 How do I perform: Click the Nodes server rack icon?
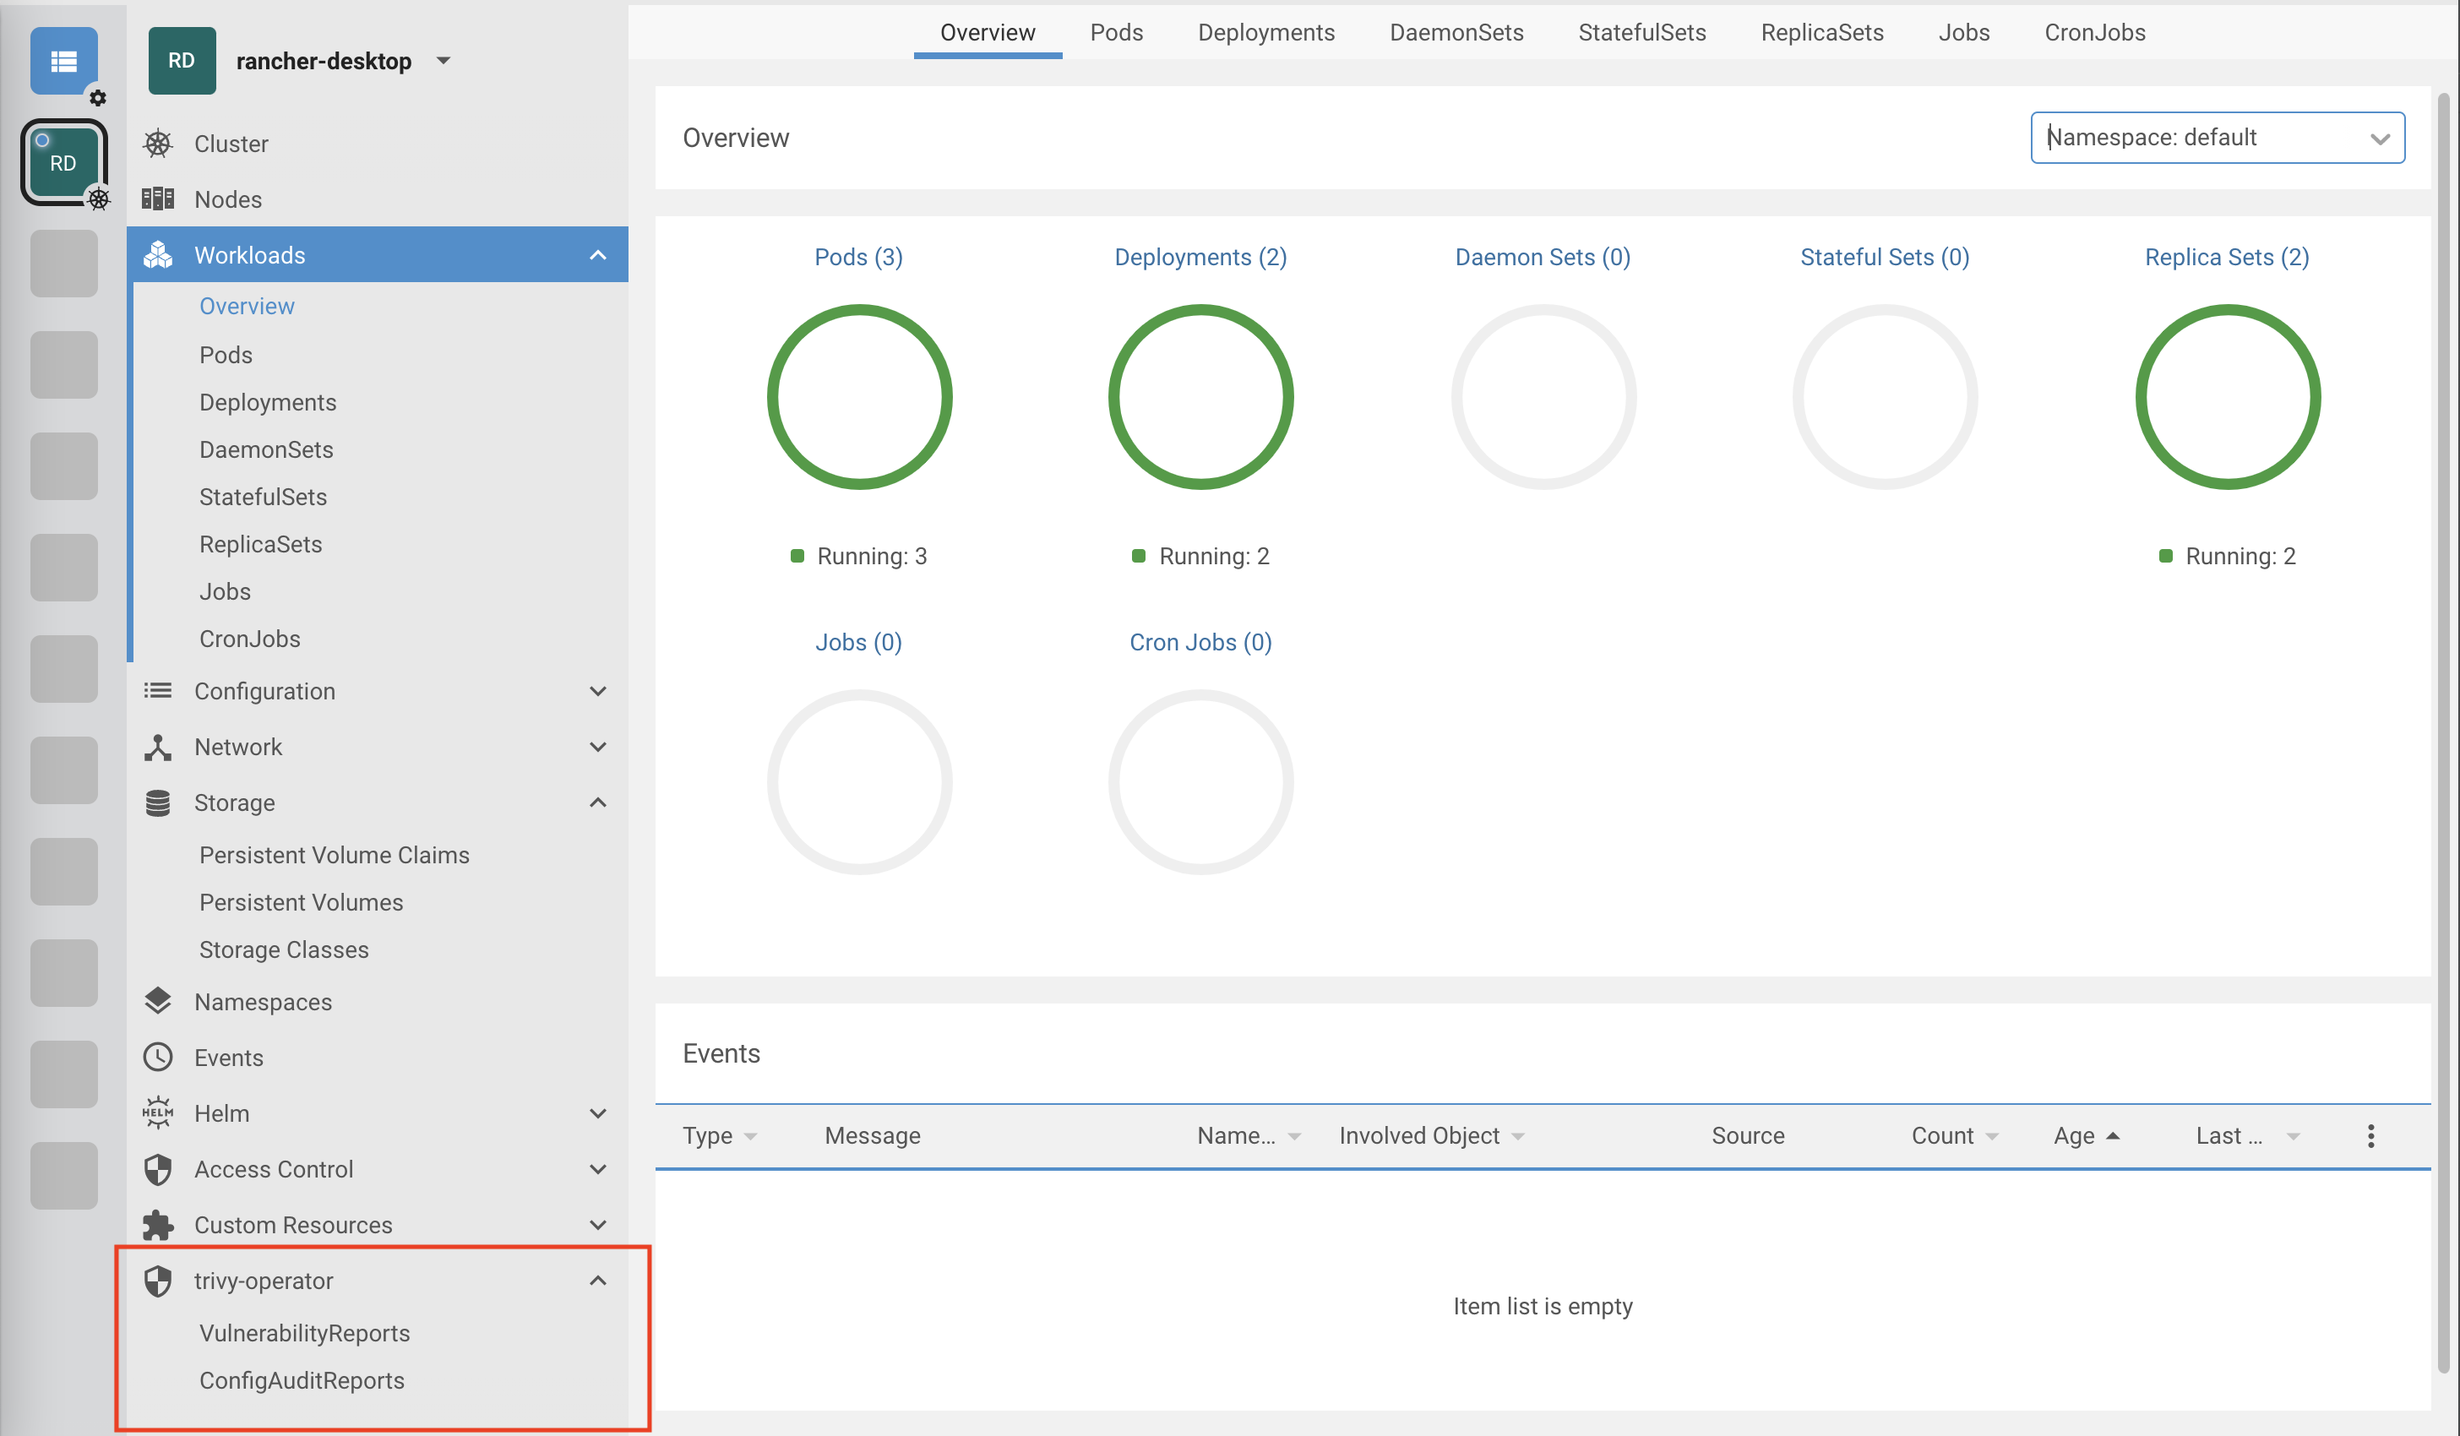pyautogui.click(x=157, y=199)
